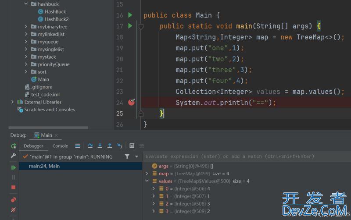Run the Main class from gutter arrow

point(130,15)
